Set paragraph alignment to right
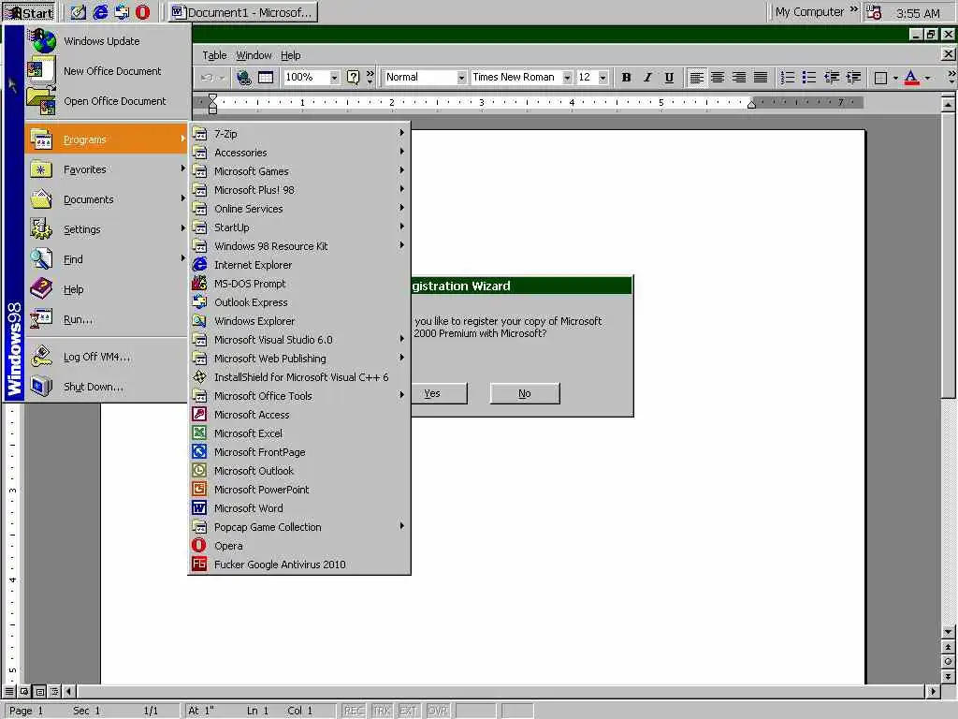Image resolution: width=958 pixels, height=719 pixels. click(739, 78)
